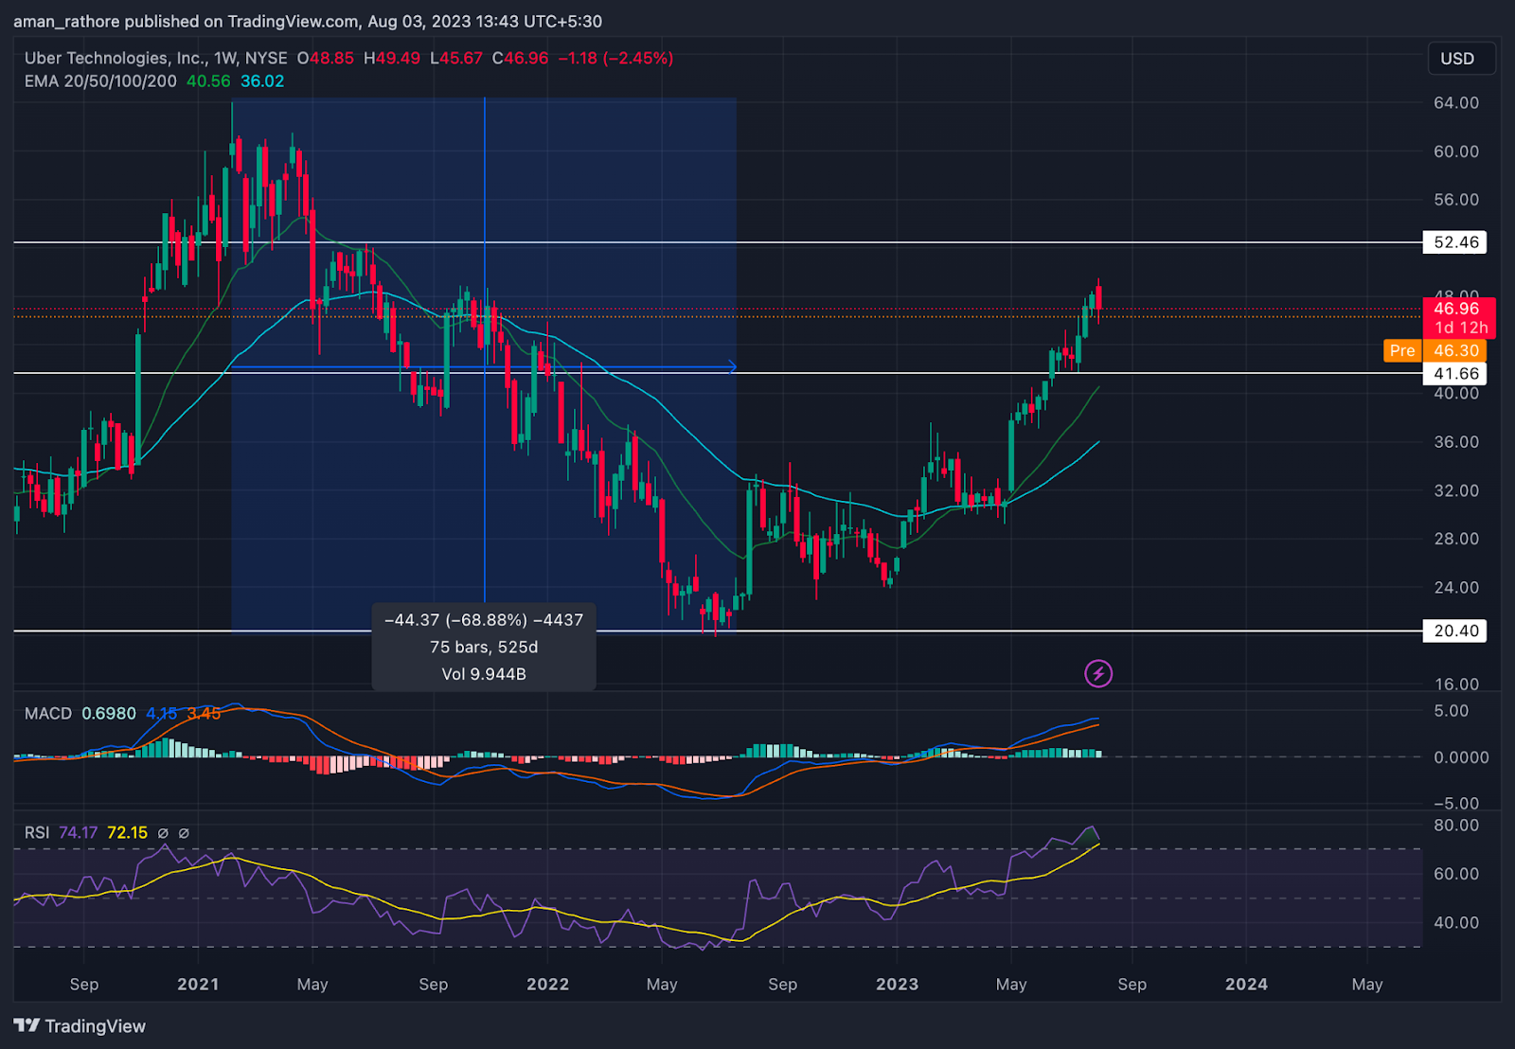Click the purple lightning bolt icon on chart
This screenshot has height=1049, width=1515.
[1098, 673]
